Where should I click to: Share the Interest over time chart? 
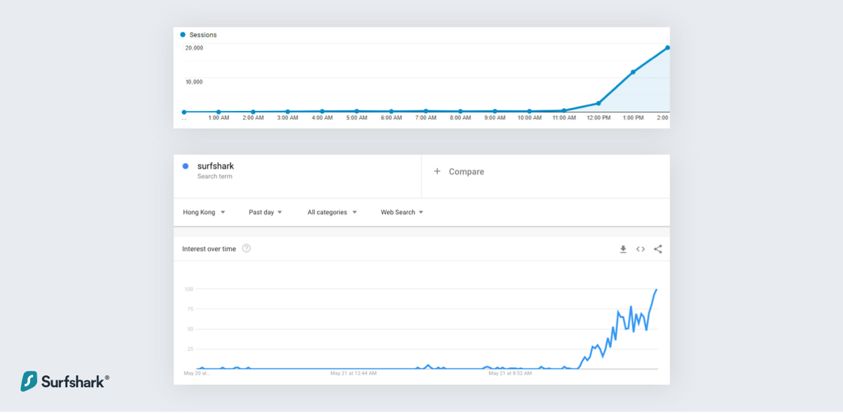(x=658, y=249)
